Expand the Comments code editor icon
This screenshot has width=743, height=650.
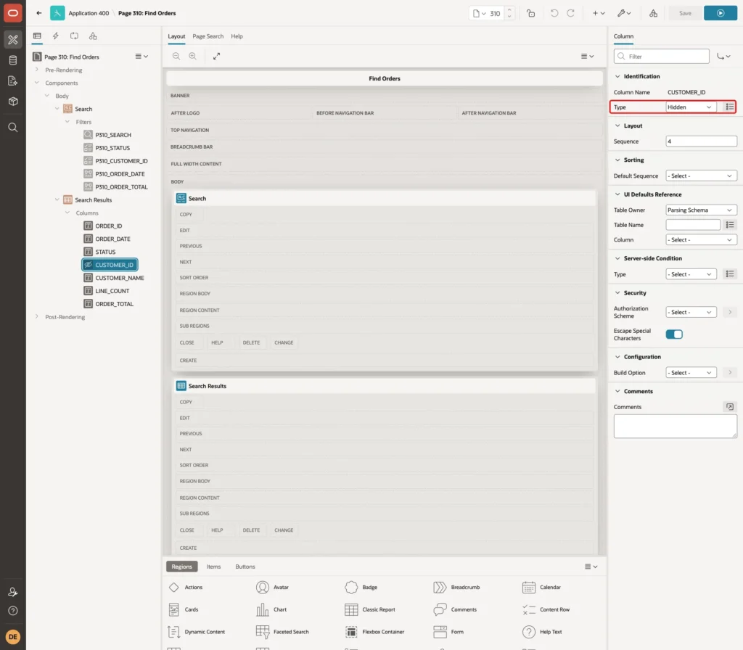point(730,406)
